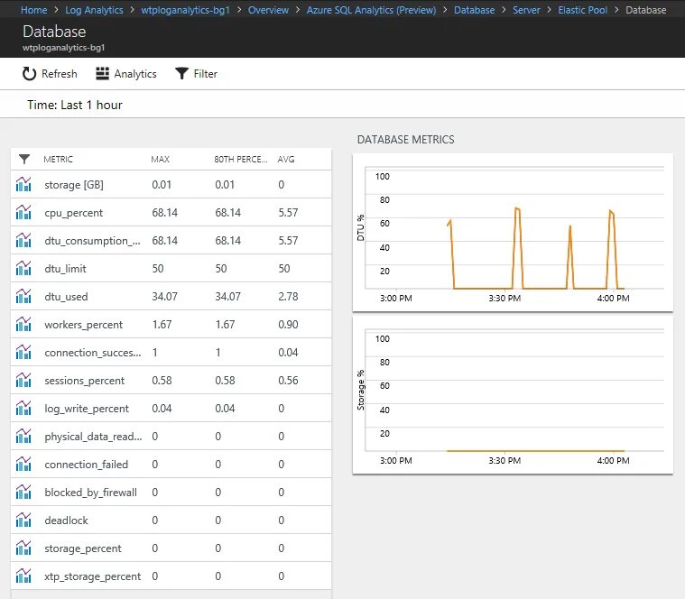Open the DTU % chart
Viewport: 685px width, 599px height.
(x=513, y=232)
